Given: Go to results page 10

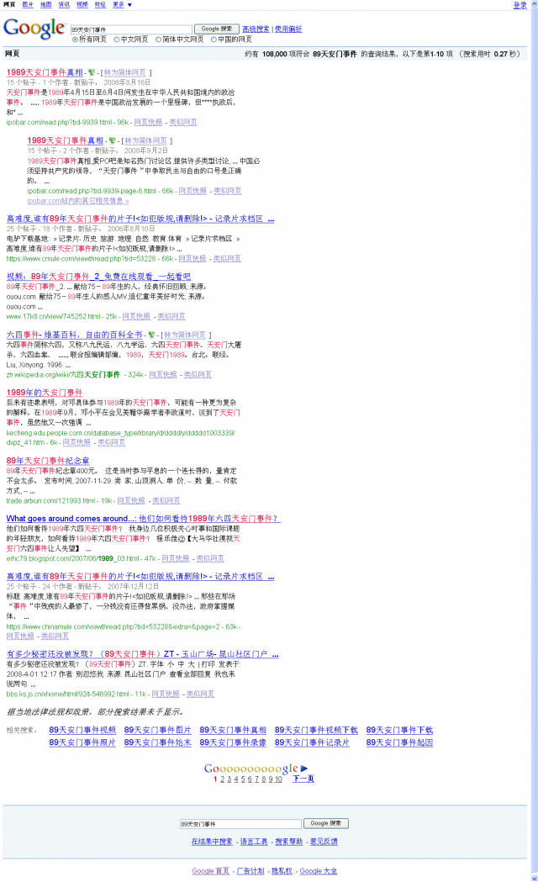Looking at the screenshot, I should (x=278, y=779).
